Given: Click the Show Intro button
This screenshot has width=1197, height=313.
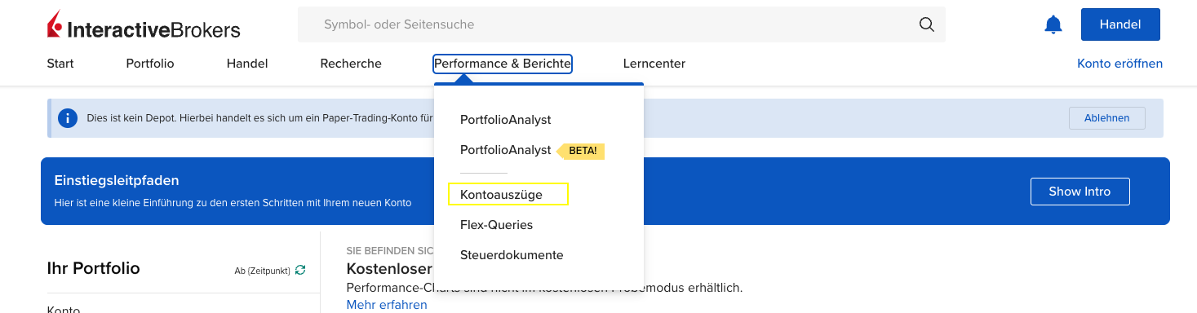Looking at the screenshot, I should tap(1080, 192).
